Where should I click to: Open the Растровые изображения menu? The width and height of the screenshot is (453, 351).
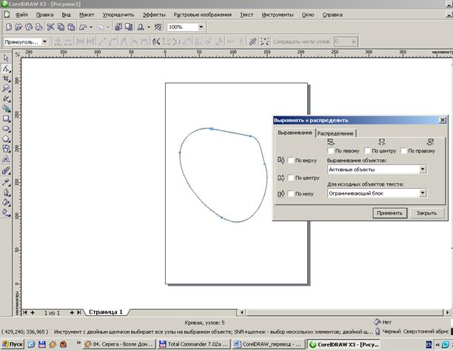click(203, 15)
